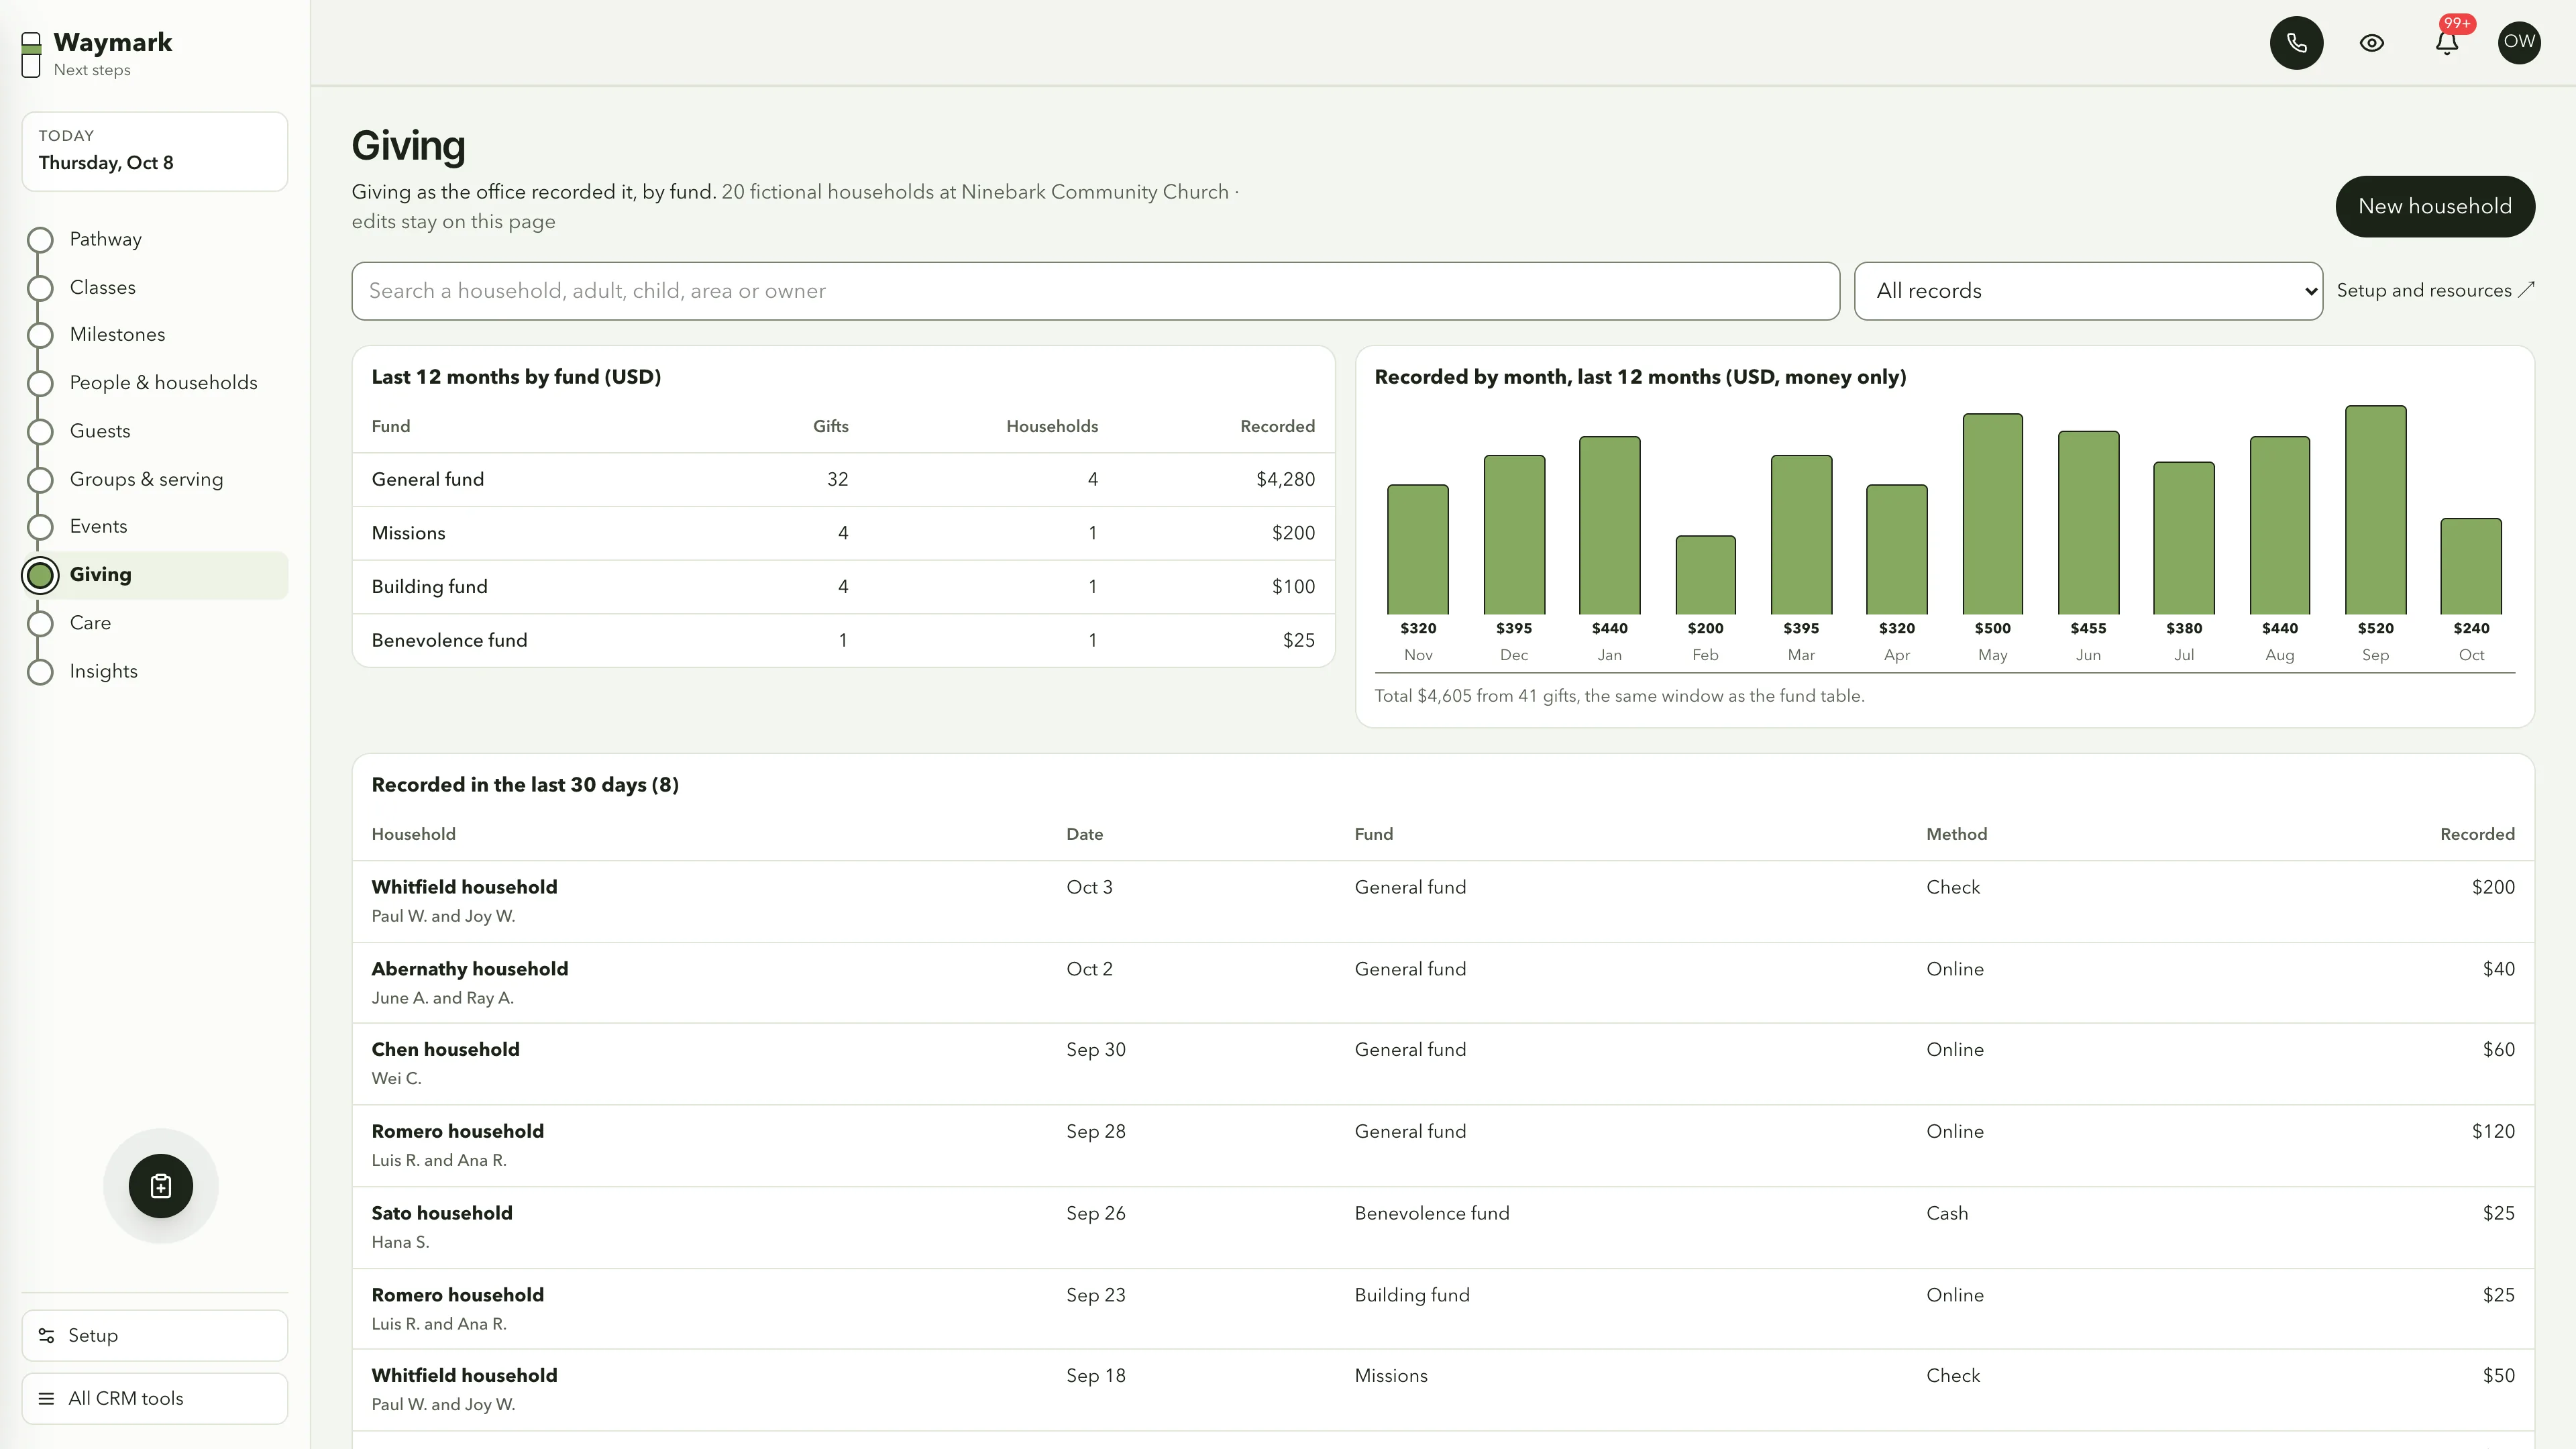Click the Sep $520 bar
The width and height of the screenshot is (2576, 1449).
[2375, 509]
